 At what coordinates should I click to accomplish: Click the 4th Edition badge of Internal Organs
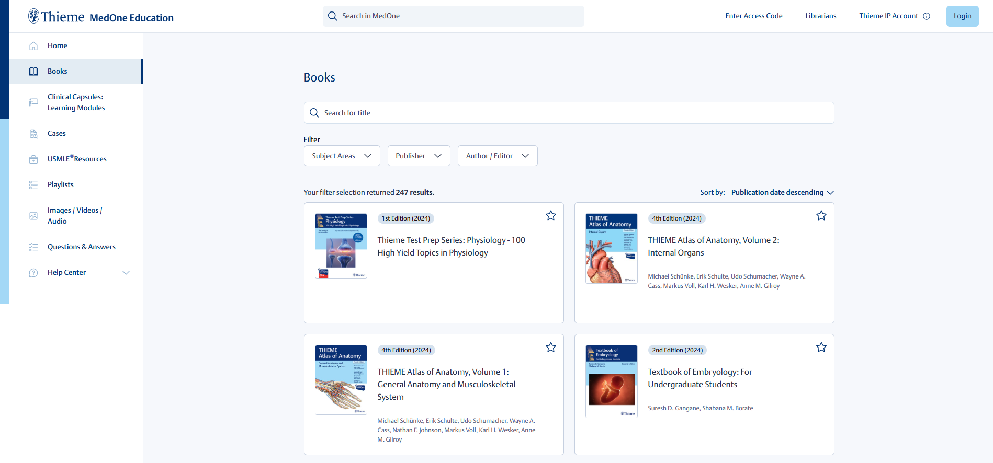tap(677, 218)
